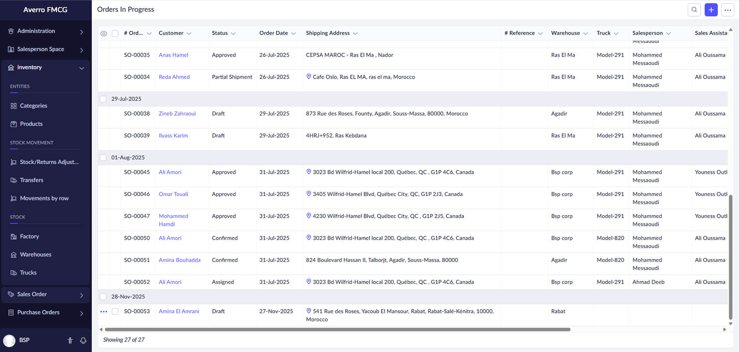Viewport: 739px width, 352px height.
Task: Open the Customer column filter dropdown
Action: [189, 33]
